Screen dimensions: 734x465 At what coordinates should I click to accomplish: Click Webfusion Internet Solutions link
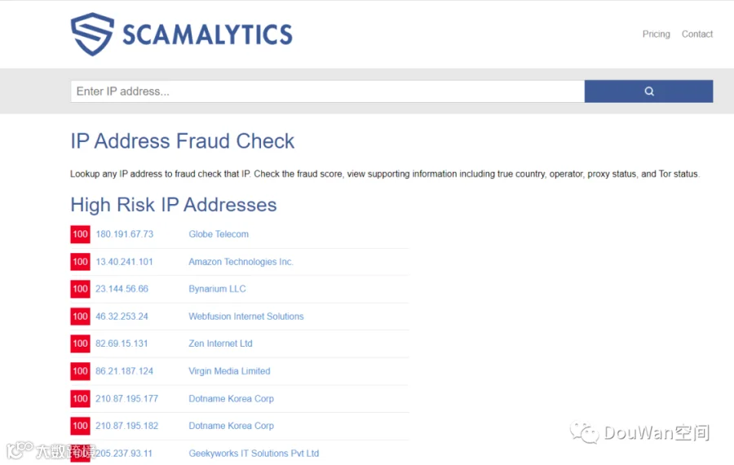(x=246, y=317)
